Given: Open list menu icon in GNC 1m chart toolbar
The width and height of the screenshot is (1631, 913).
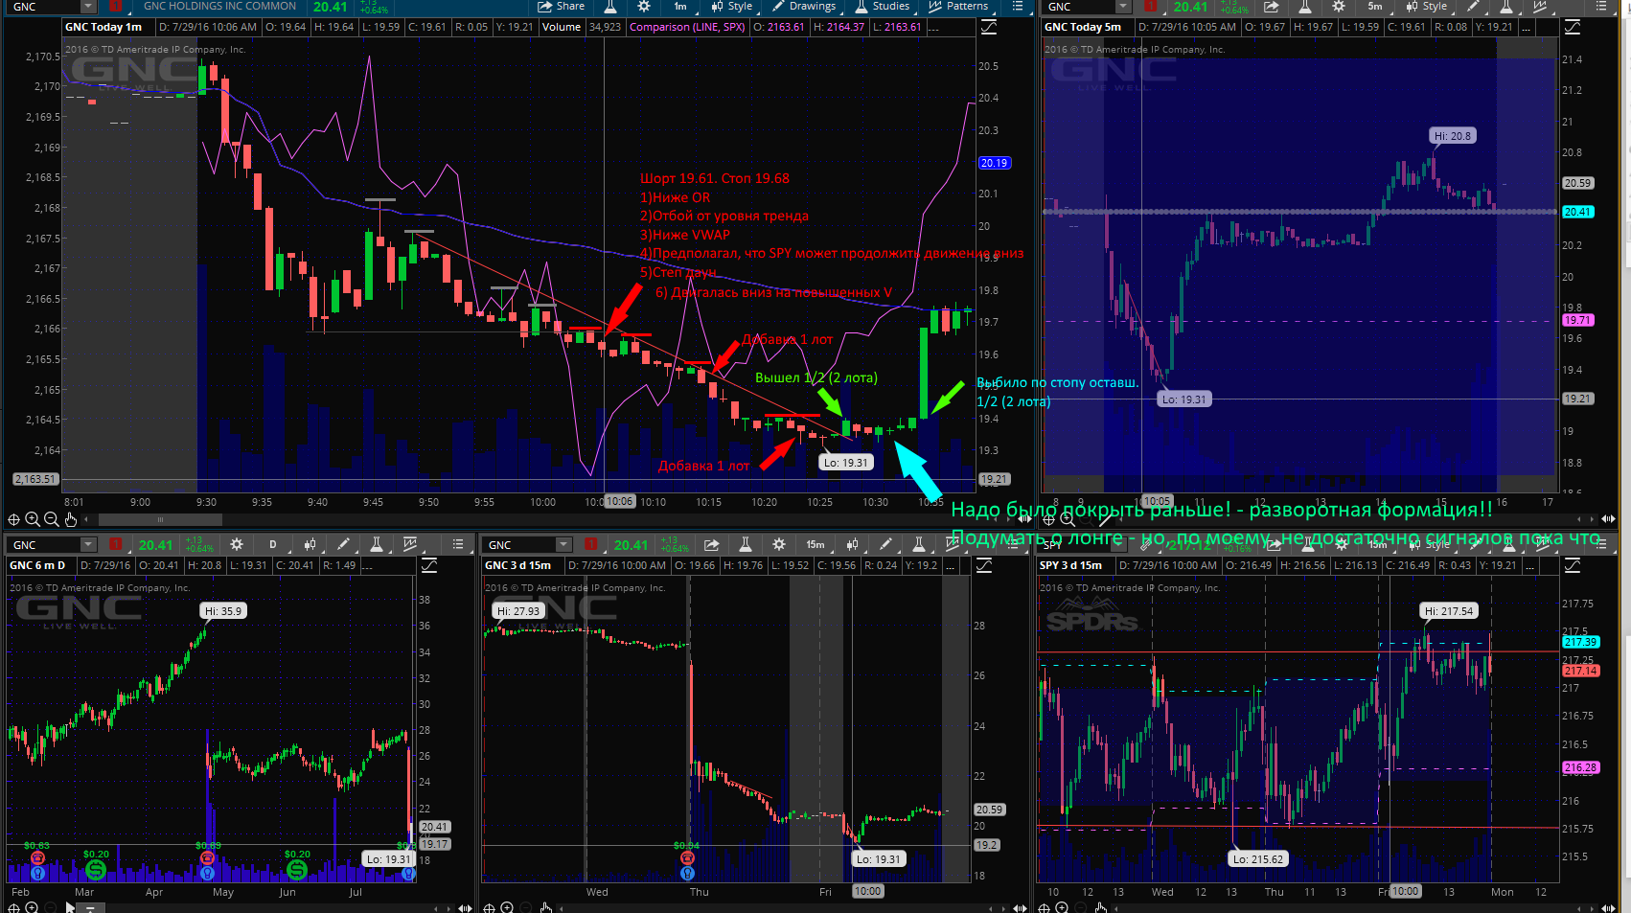Looking at the screenshot, I should click(1017, 6).
